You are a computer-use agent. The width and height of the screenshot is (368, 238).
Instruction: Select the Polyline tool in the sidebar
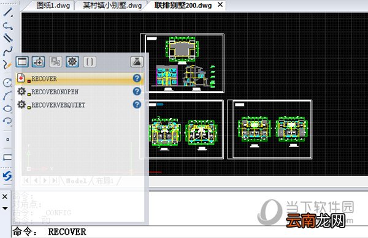[x=8, y=26]
